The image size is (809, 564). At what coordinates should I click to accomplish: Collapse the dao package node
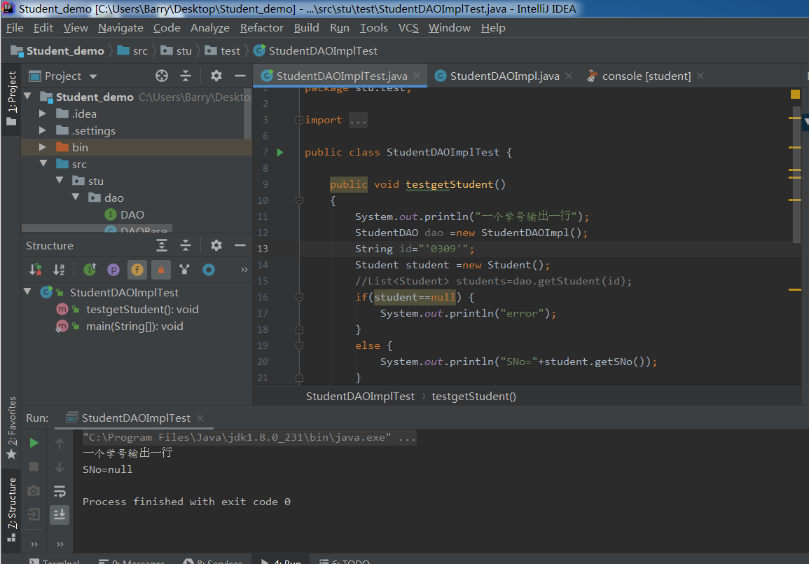pos(76,198)
